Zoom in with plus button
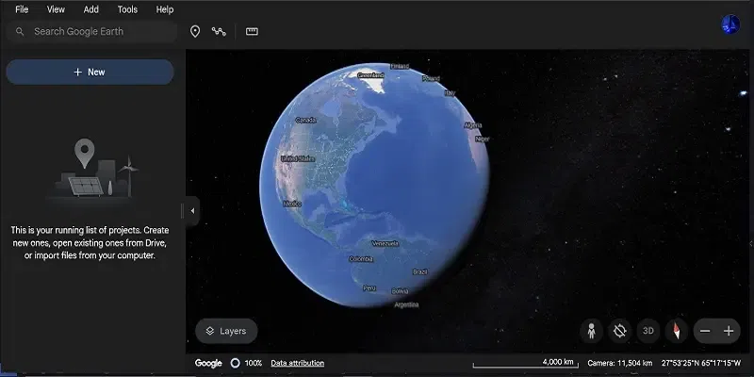The image size is (754, 377). pyautogui.click(x=729, y=332)
